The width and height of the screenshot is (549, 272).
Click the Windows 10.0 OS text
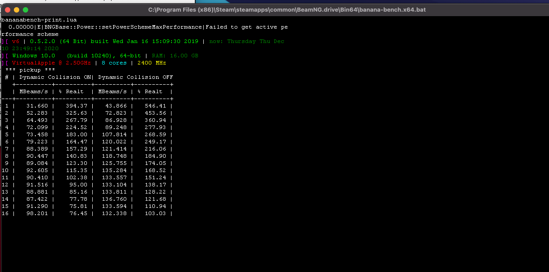(34, 56)
